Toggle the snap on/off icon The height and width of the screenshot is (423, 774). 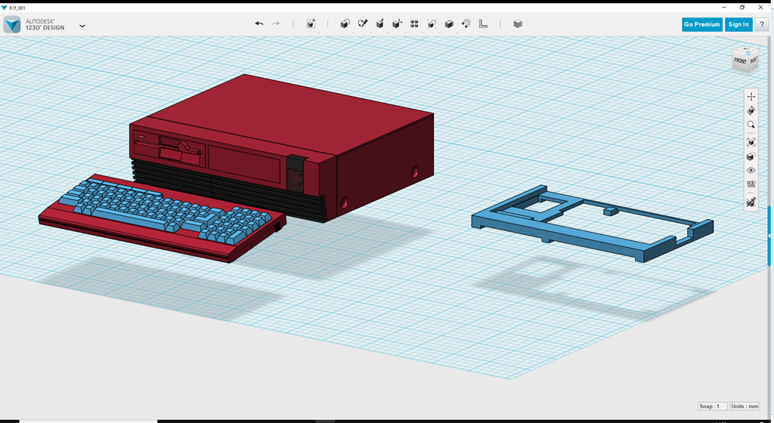[x=751, y=202]
